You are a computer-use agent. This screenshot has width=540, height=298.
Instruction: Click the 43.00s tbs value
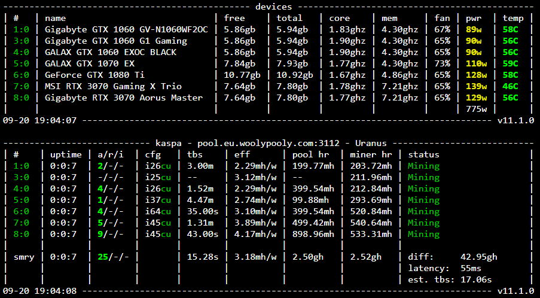pyautogui.click(x=203, y=234)
